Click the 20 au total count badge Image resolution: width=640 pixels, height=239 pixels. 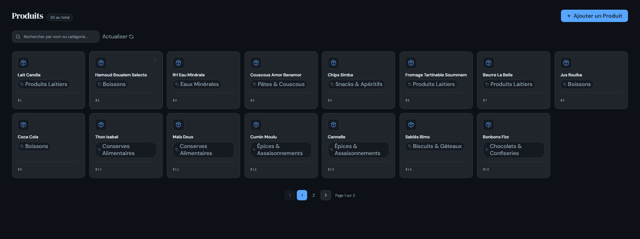pos(60,17)
